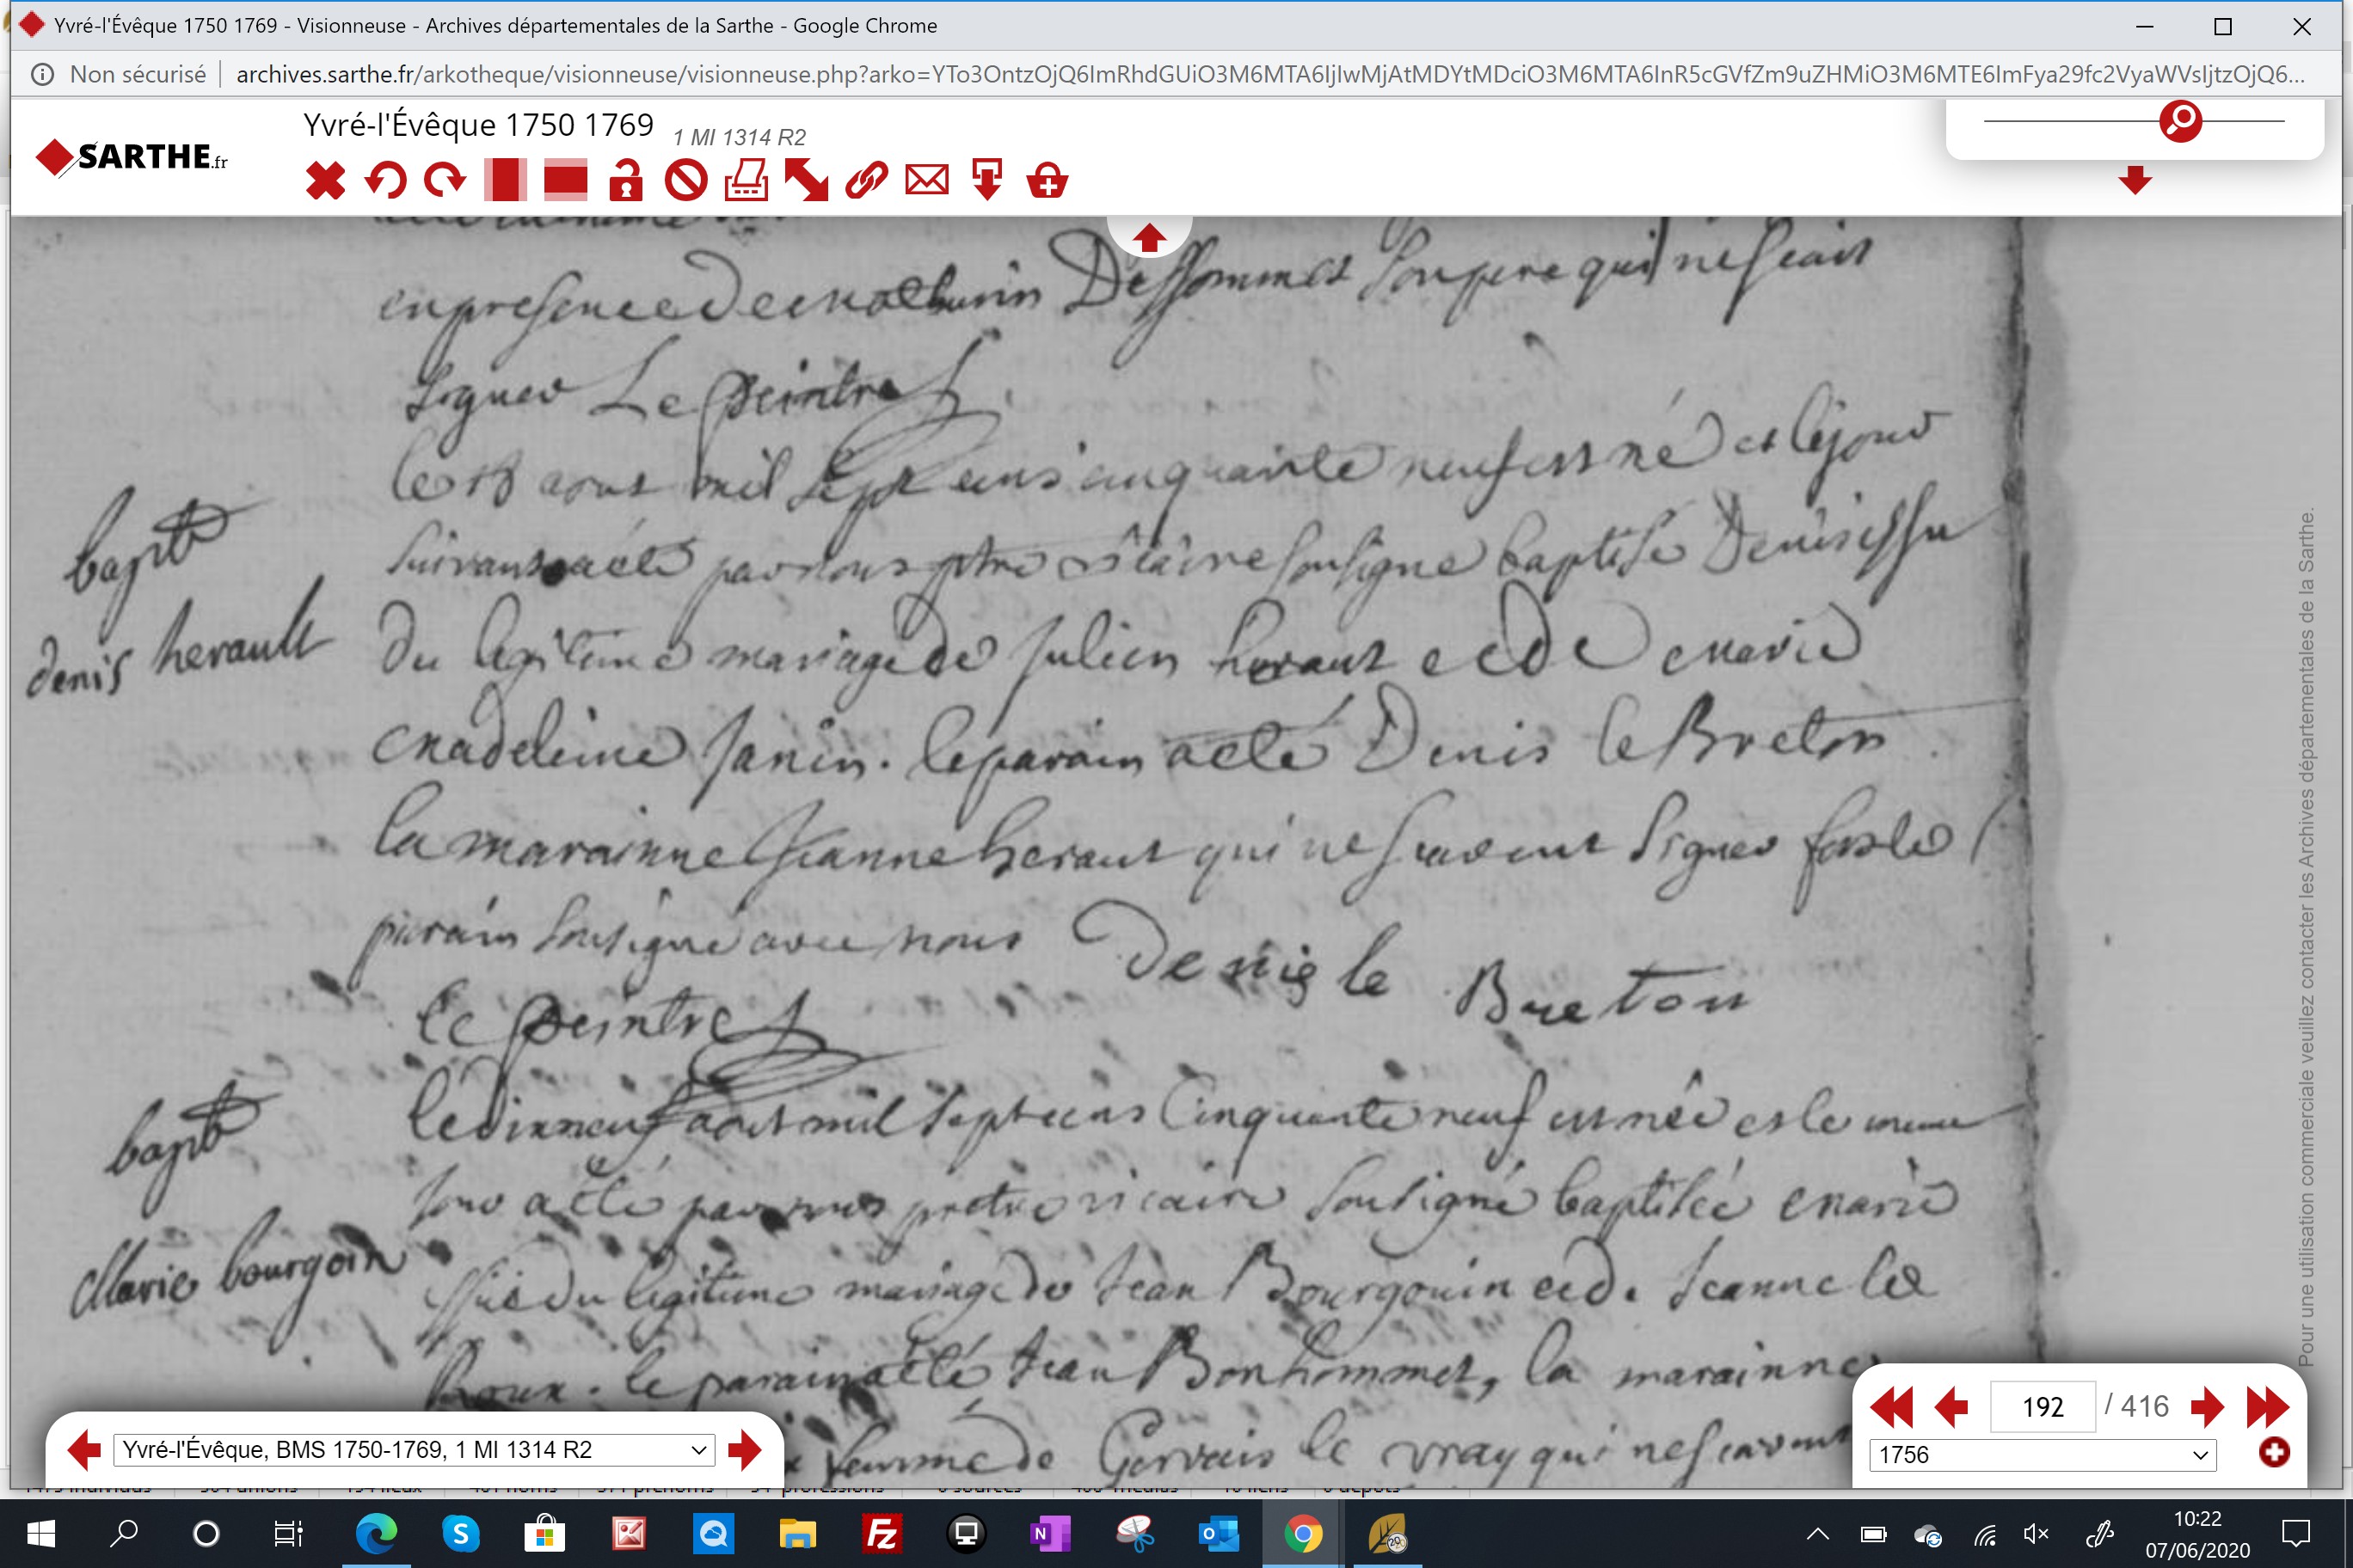Open the register dropdown Yvré-l'Évêque BMS 1750-1769

coord(415,1450)
